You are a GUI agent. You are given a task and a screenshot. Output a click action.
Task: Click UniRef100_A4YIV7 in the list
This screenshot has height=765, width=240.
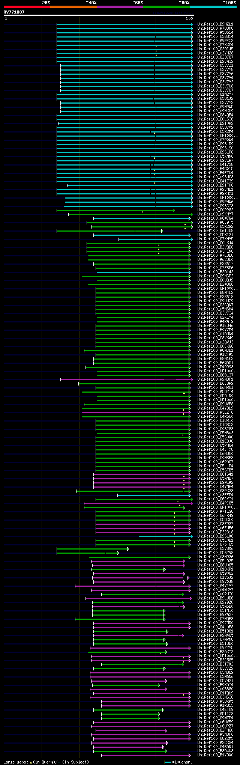(215, 586)
